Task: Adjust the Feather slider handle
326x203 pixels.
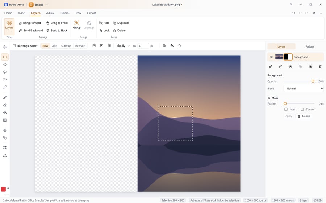Action: [285, 103]
